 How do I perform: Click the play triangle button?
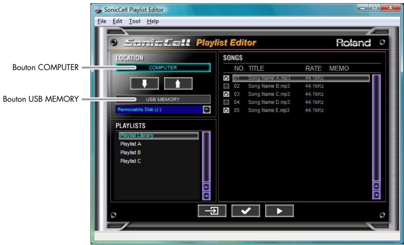click(x=279, y=211)
